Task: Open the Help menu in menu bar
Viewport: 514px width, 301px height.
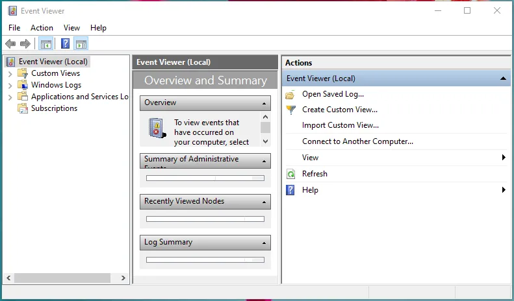Action: click(98, 28)
